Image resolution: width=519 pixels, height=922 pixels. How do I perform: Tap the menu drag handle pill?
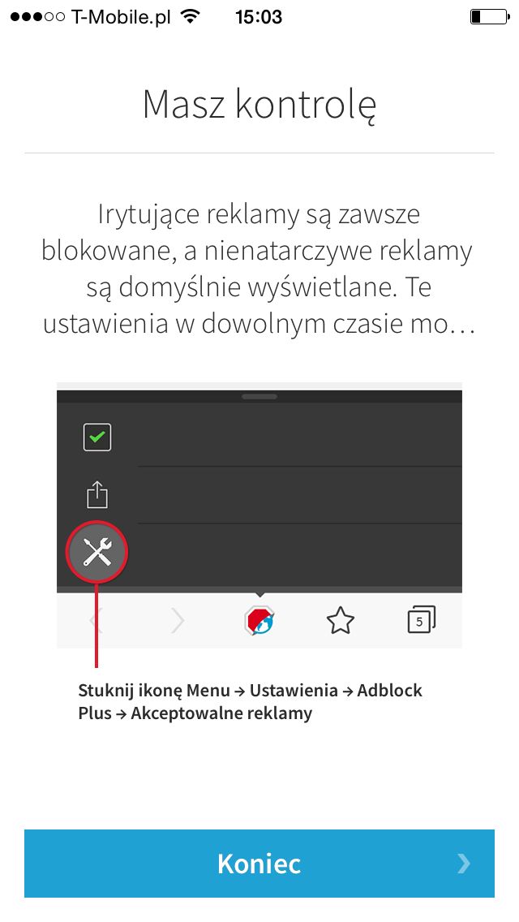coord(259,396)
